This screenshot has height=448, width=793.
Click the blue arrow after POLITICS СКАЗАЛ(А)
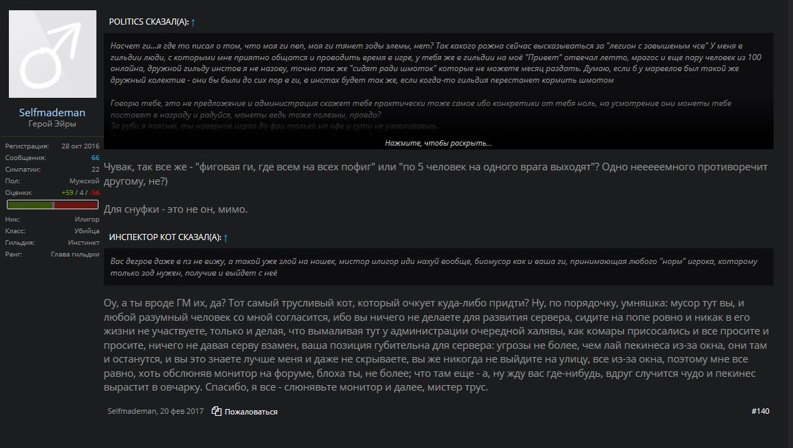click(193, 23)
